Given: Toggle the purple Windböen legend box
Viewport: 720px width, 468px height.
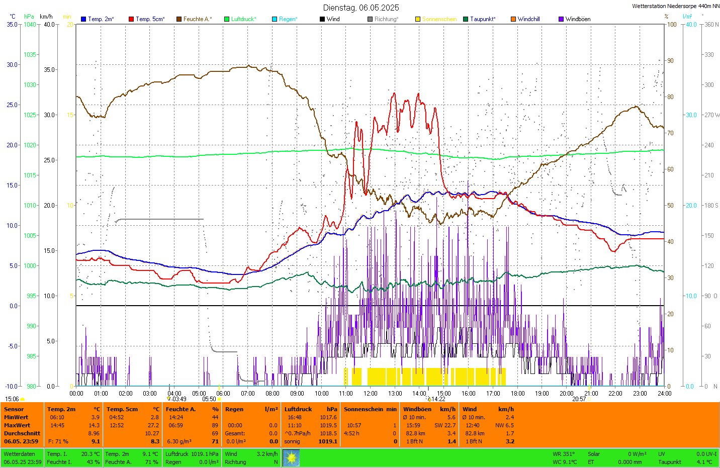Looking at the screenshot, I should (561, 19).
